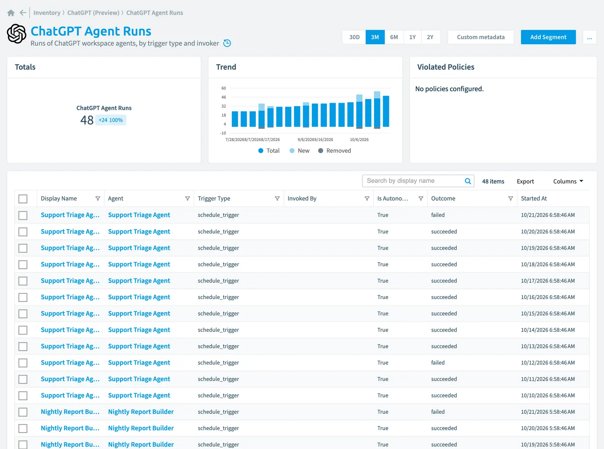Viewport: 604px width, 449px height.
Task: Check the row started 10/21/2026 5:58:46 AM
Action: point(23,412)
